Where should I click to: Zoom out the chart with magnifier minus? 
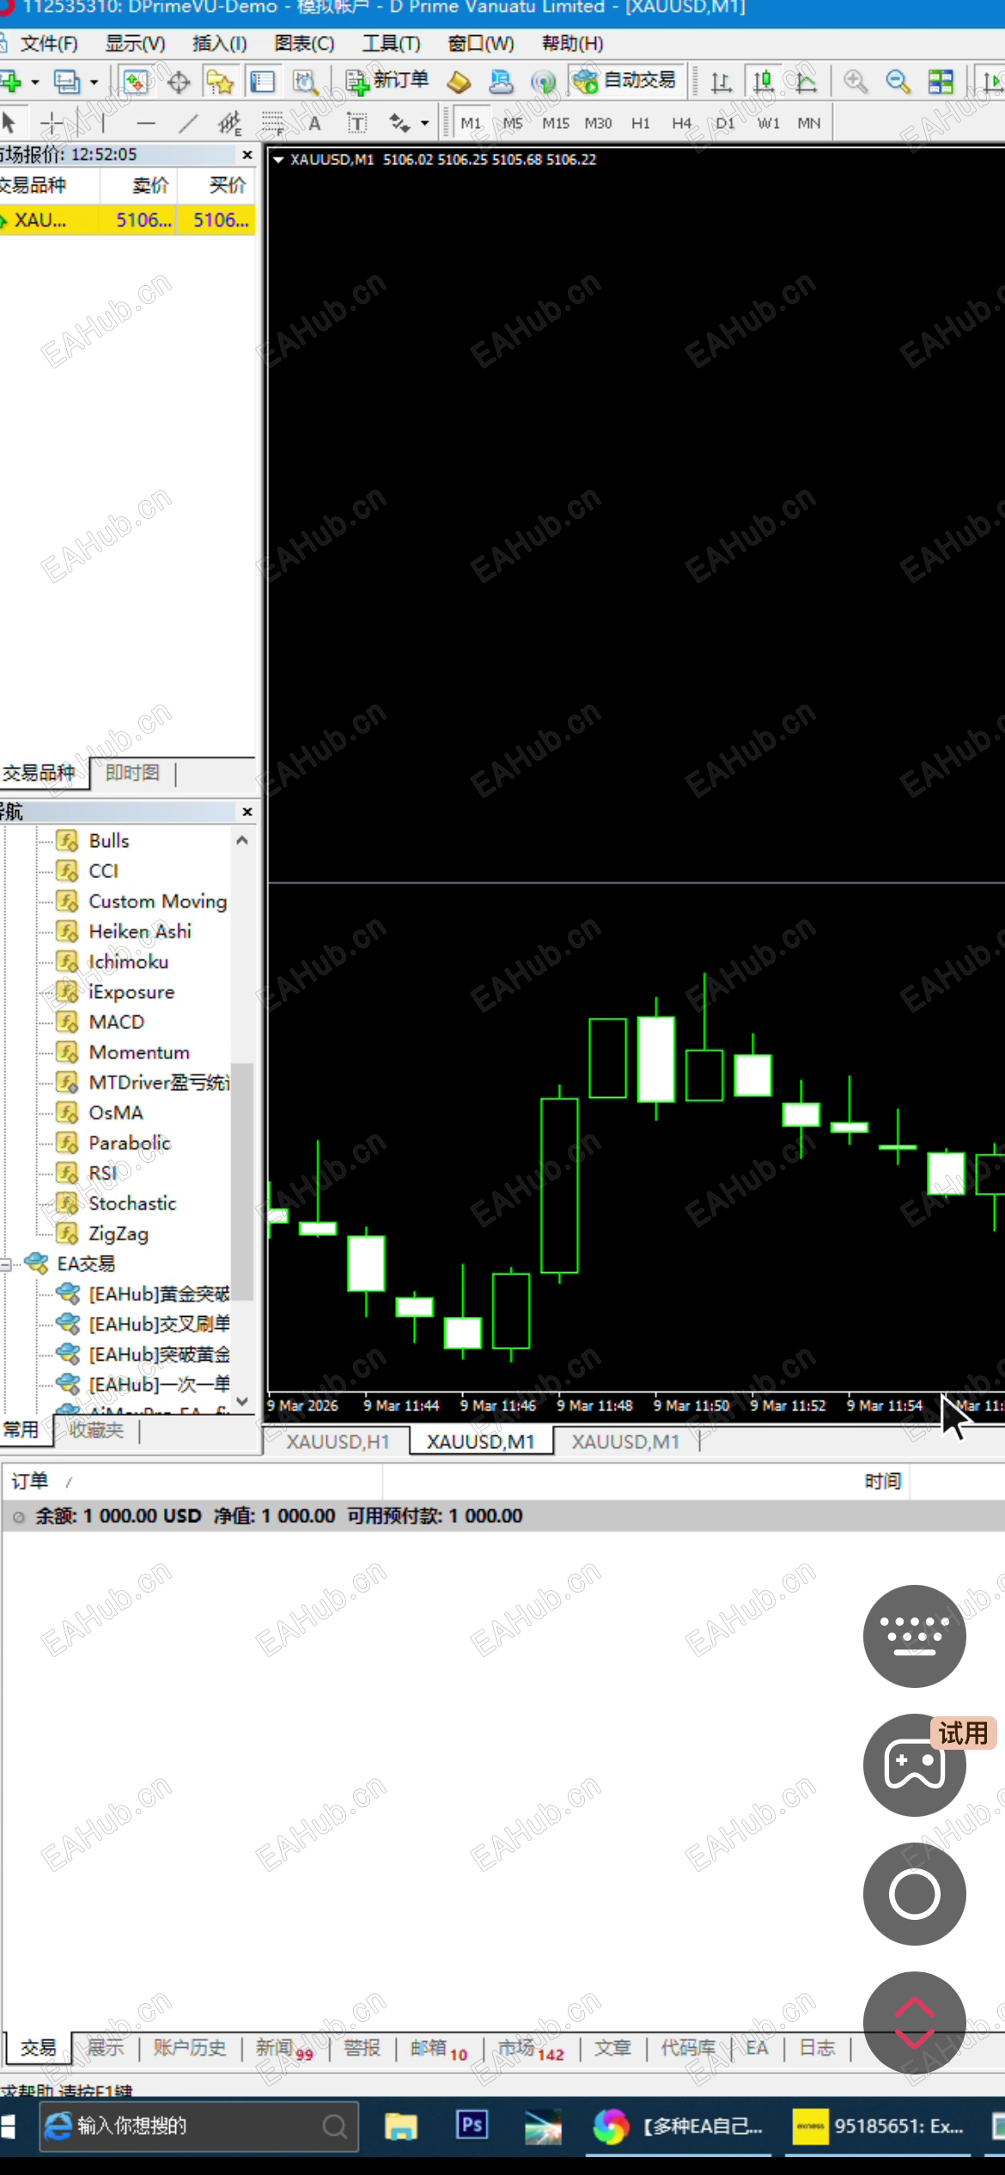[x=898, y=82]
